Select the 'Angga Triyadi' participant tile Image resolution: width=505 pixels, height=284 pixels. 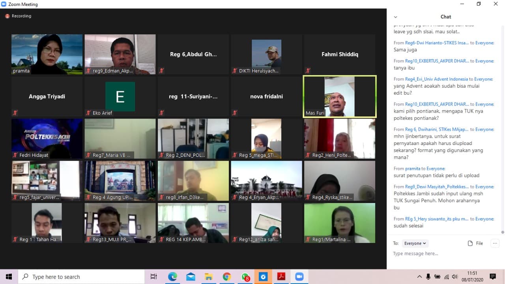47,96
